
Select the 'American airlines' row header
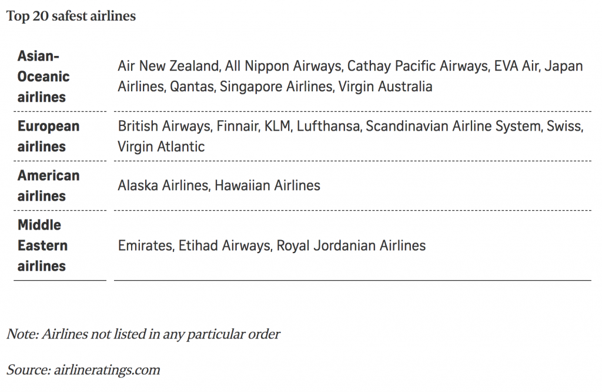tap(48, 186)
